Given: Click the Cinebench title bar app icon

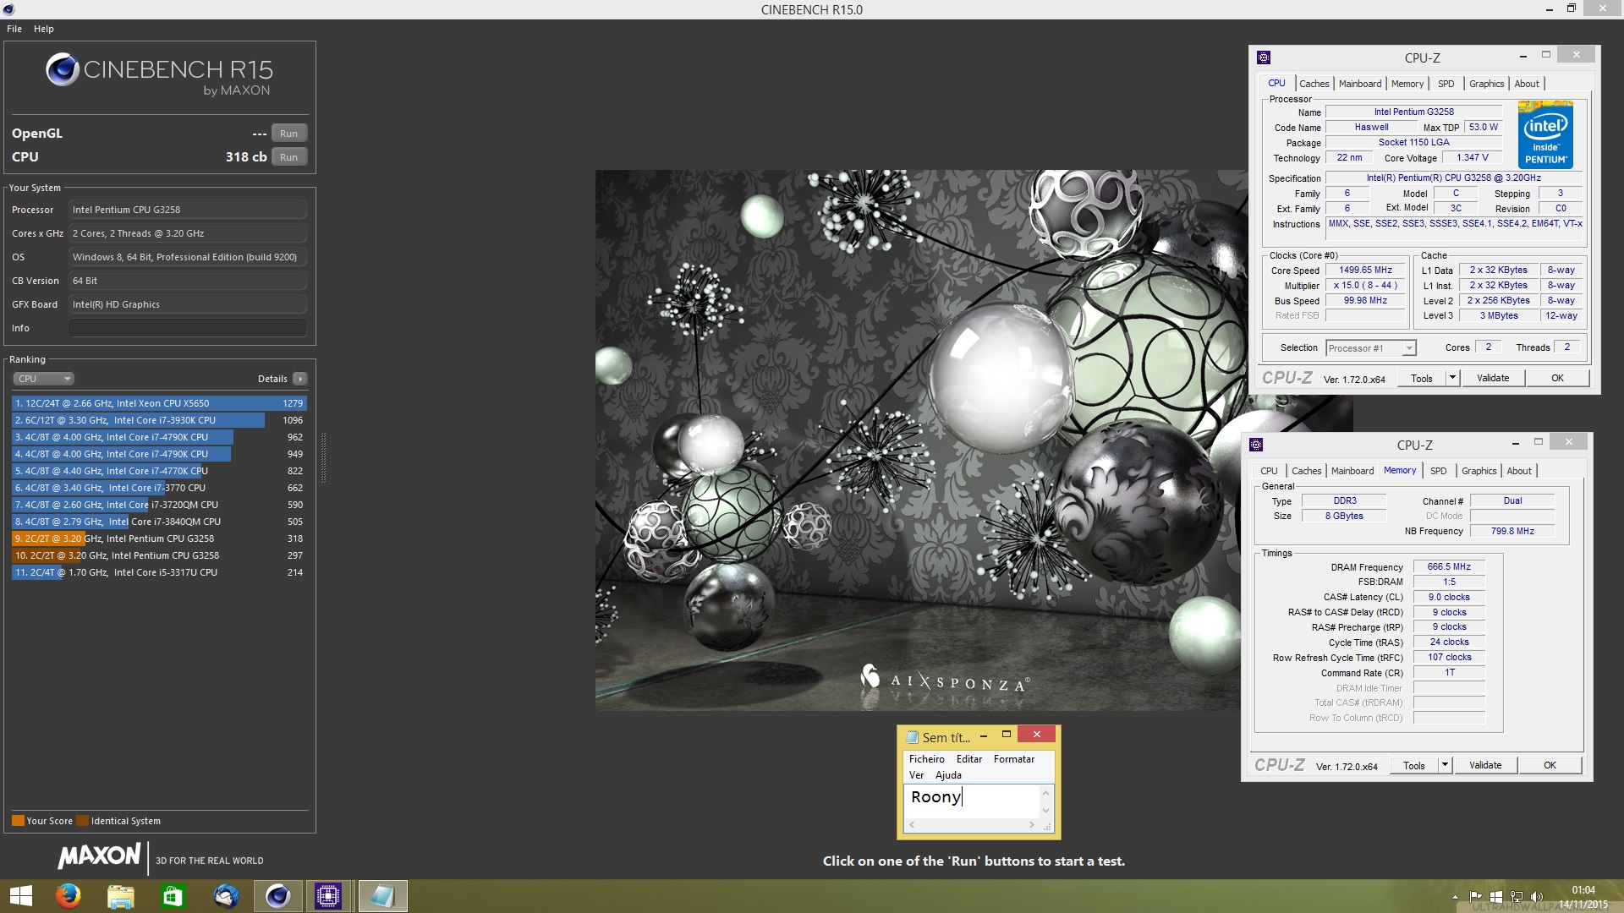Looking at the screenshot, I should 8,9.
